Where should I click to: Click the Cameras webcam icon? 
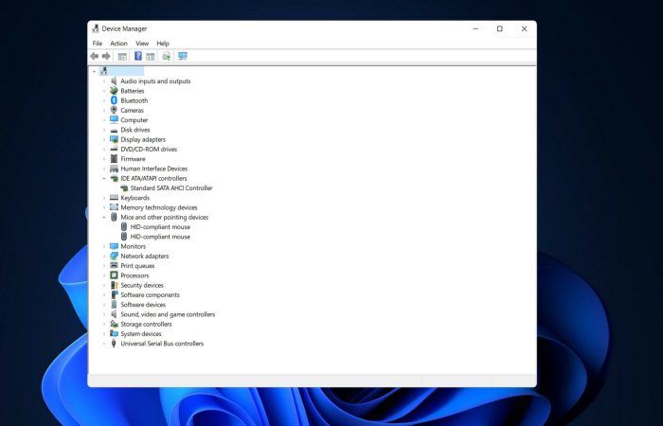(114, 110)
